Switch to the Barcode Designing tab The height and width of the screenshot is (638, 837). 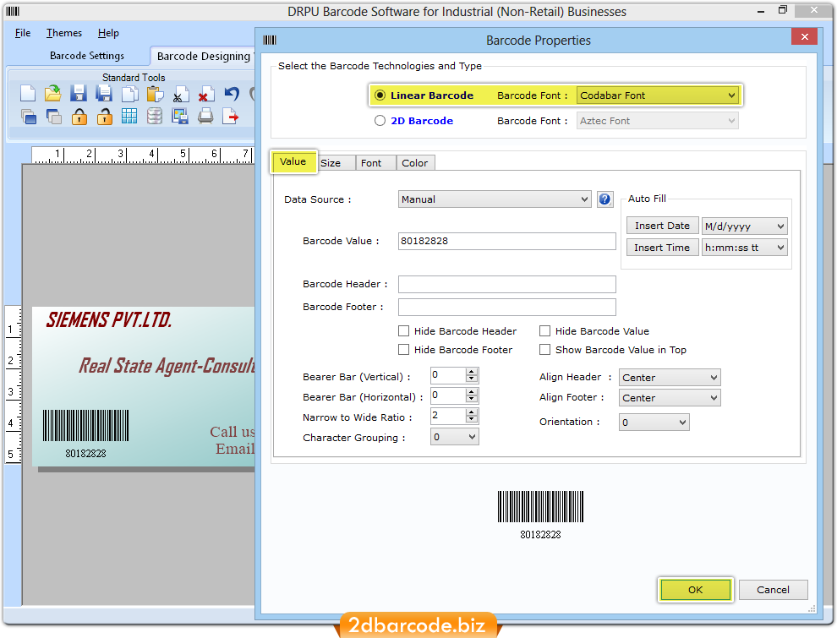point(204,56)
